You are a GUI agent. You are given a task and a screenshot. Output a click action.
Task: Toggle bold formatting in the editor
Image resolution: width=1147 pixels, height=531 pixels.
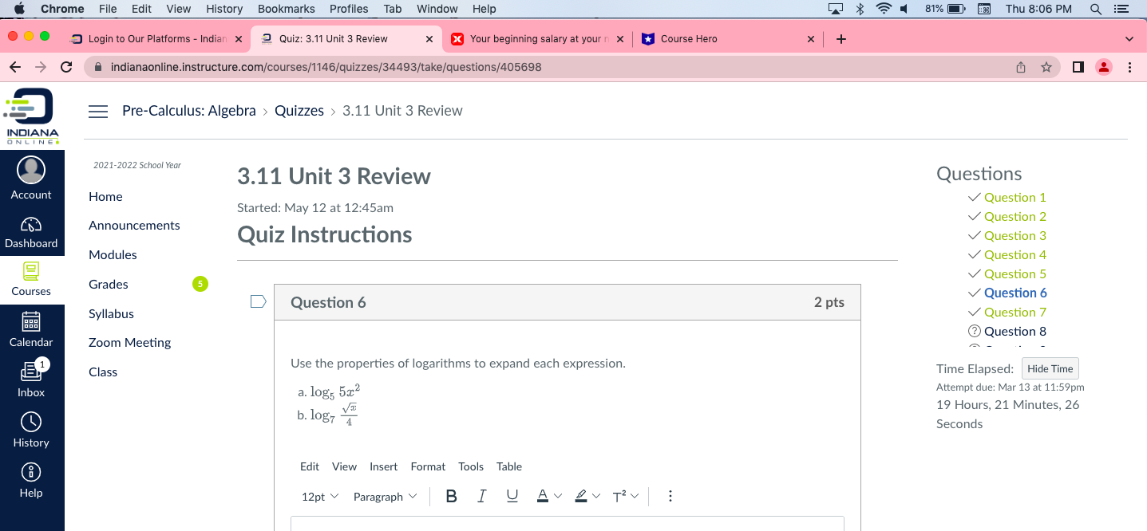[451, 496]
